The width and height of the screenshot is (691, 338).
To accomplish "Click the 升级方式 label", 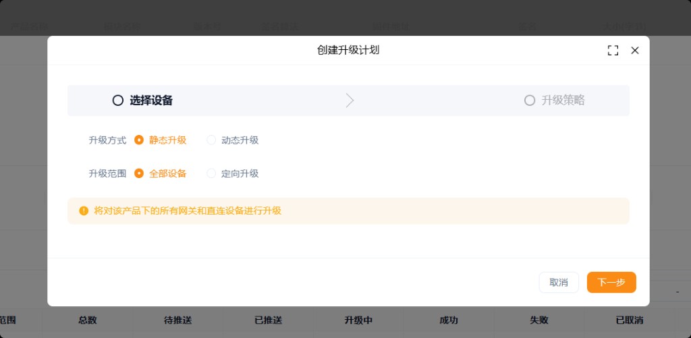I will (x=107, y=140).
